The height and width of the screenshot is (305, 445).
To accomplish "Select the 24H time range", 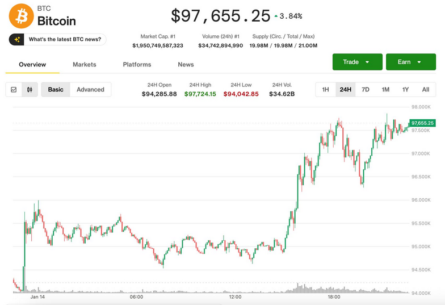I will [x=345, y=89].
